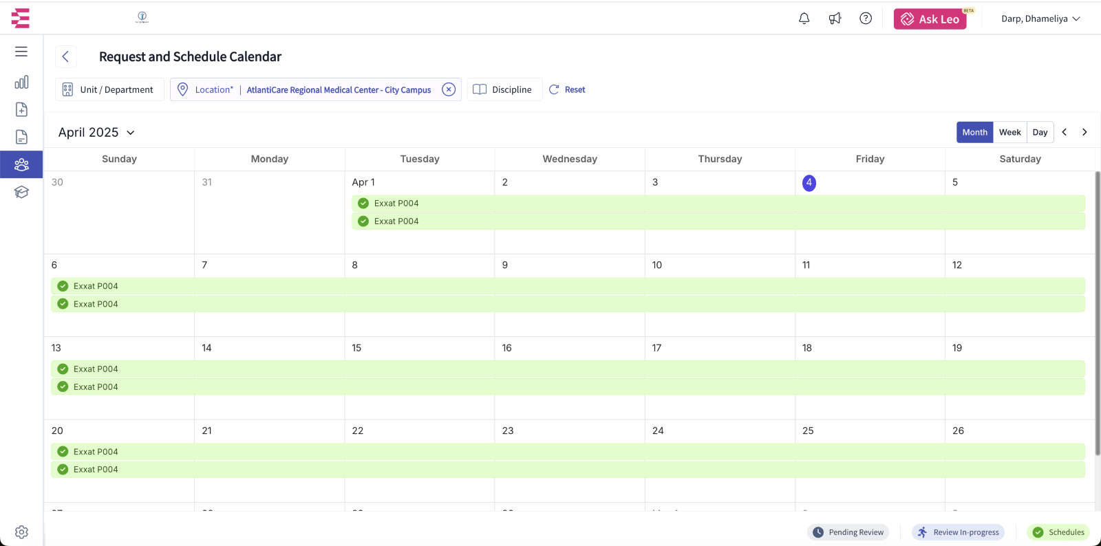Go back using the back arrow
The height and width of the screenshot is (546, 1101).
pyautogui.click(x=65, y=56)
